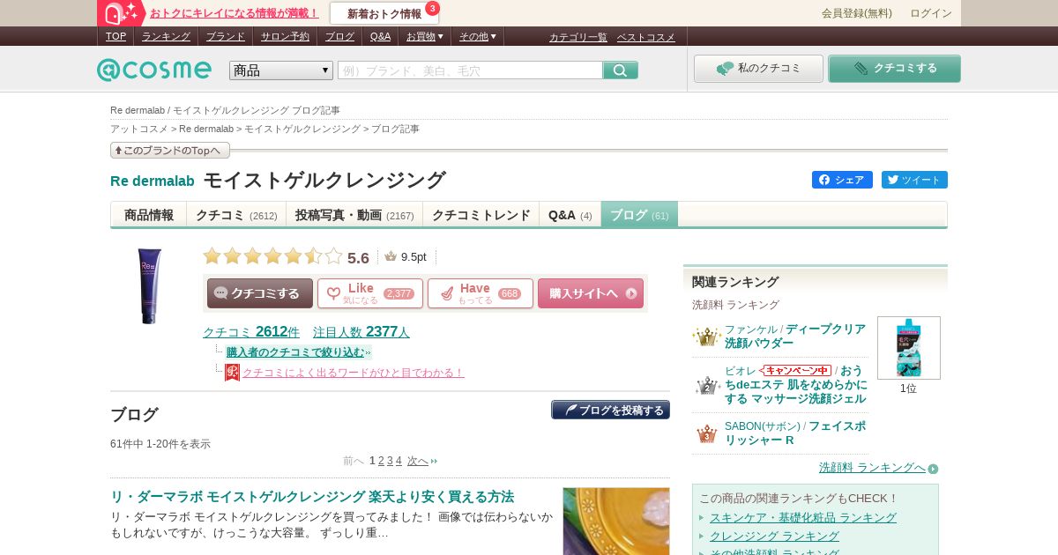The height and width of the screenshot is (555, 1058).
Task: Click the search input field
Action: click(470, 70)
